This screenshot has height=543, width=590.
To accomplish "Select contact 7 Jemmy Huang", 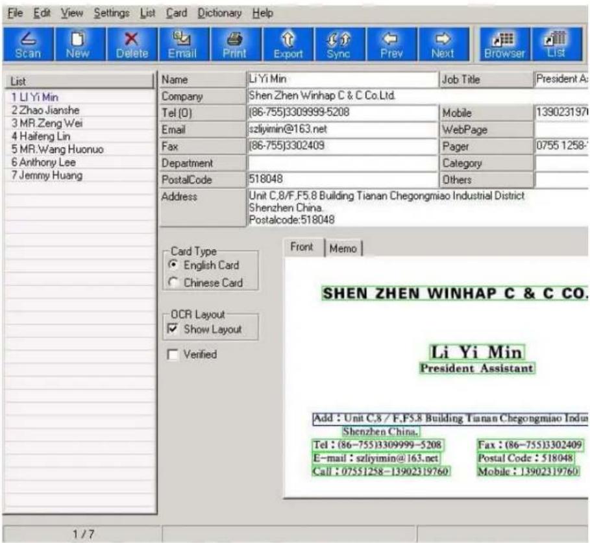I will pyautogui.click(x=80, y=175).
